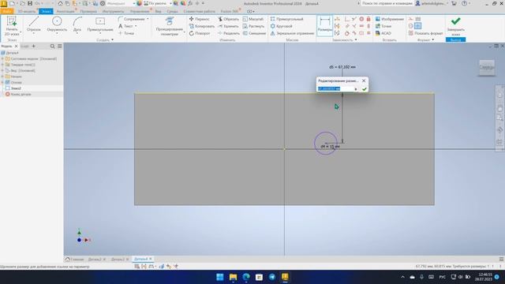
Task: Pick the Точка (Point) tool
Action: click(x=126, y=33)
